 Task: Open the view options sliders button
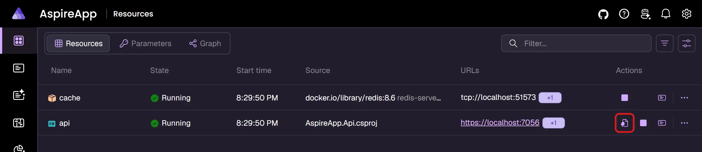click(687, 43)
